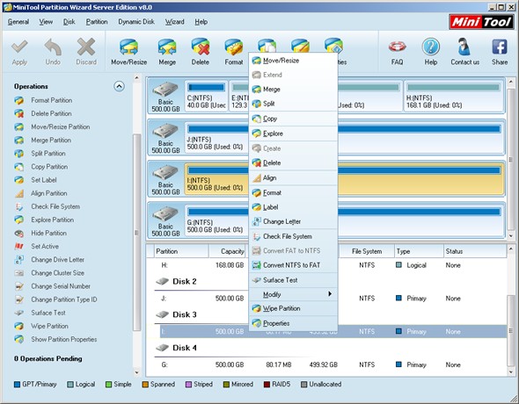
Task: Choose Move/Resize Partition in Operations panel
Action: tap(60, 126)
